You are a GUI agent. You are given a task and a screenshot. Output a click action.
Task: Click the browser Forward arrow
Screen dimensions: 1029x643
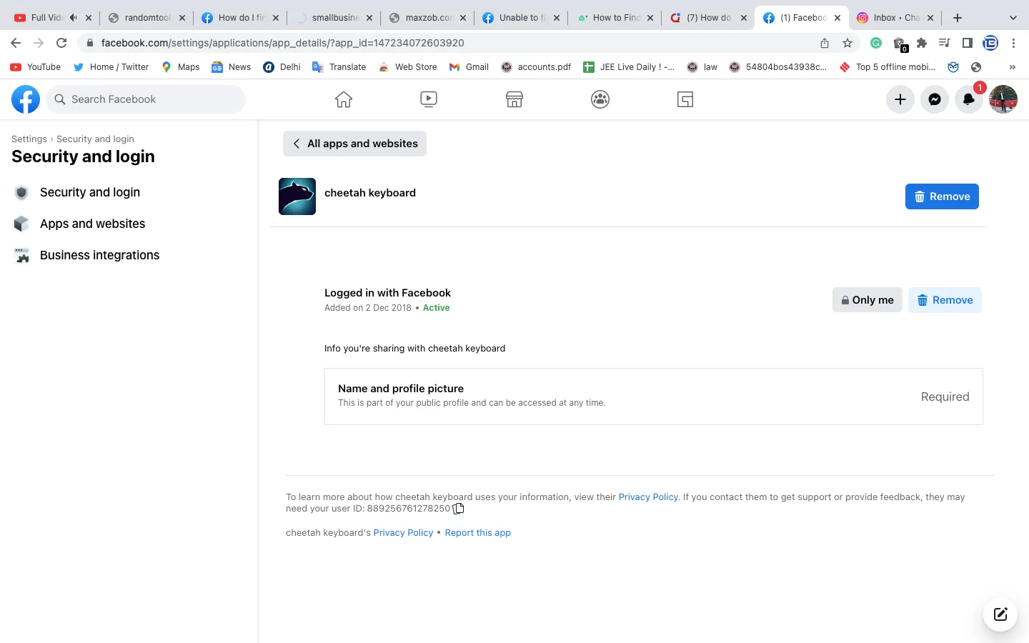[39, 43]
